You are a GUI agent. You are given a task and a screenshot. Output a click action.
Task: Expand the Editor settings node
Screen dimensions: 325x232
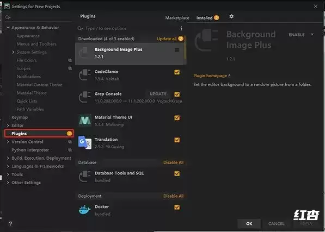tap(8, 126)
